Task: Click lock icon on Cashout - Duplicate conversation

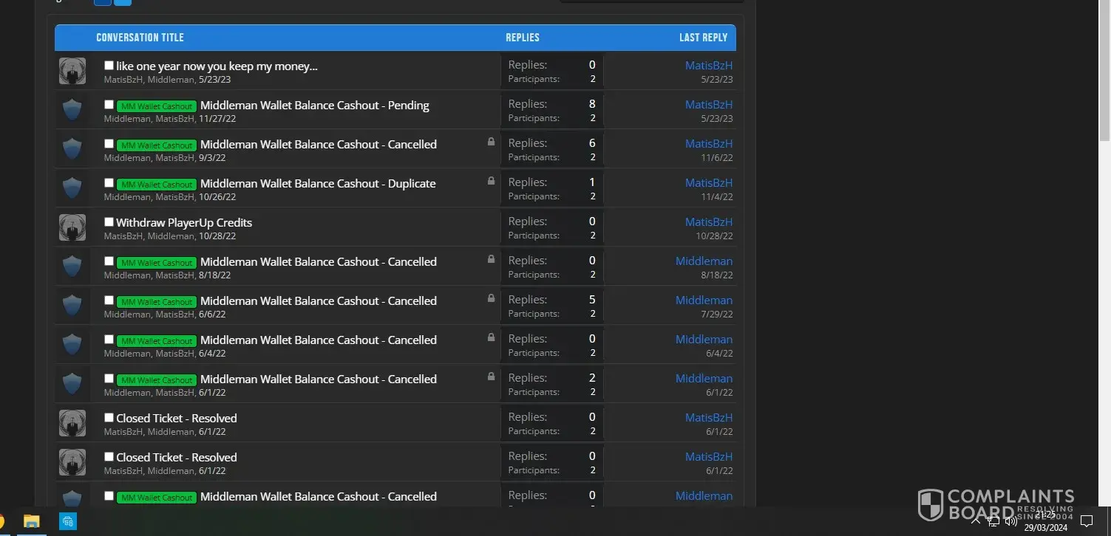Action: point(491,180)
